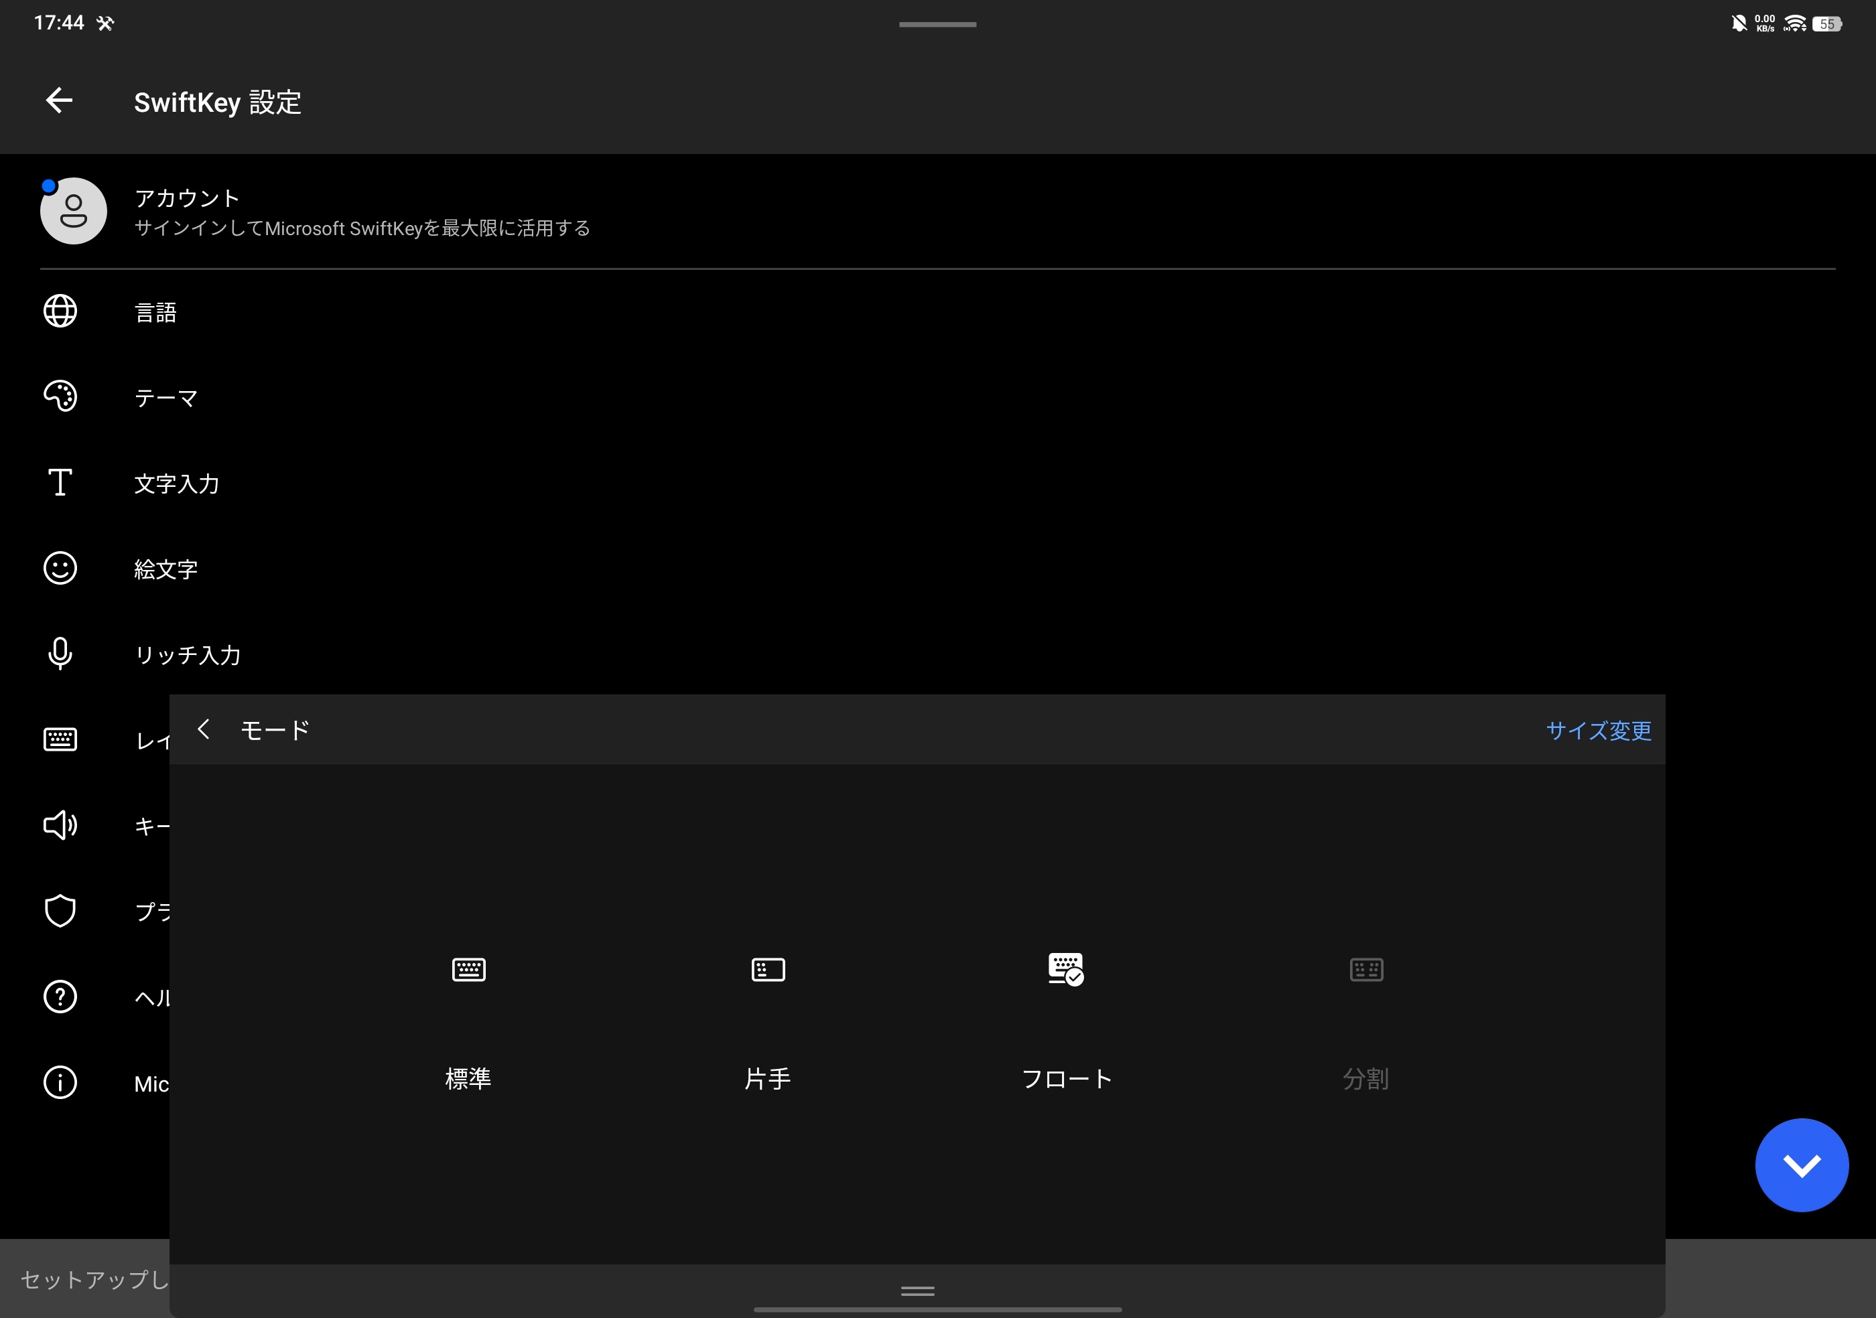
Task: Click the smiley icon for 絵文字
Action: (60, 569)
